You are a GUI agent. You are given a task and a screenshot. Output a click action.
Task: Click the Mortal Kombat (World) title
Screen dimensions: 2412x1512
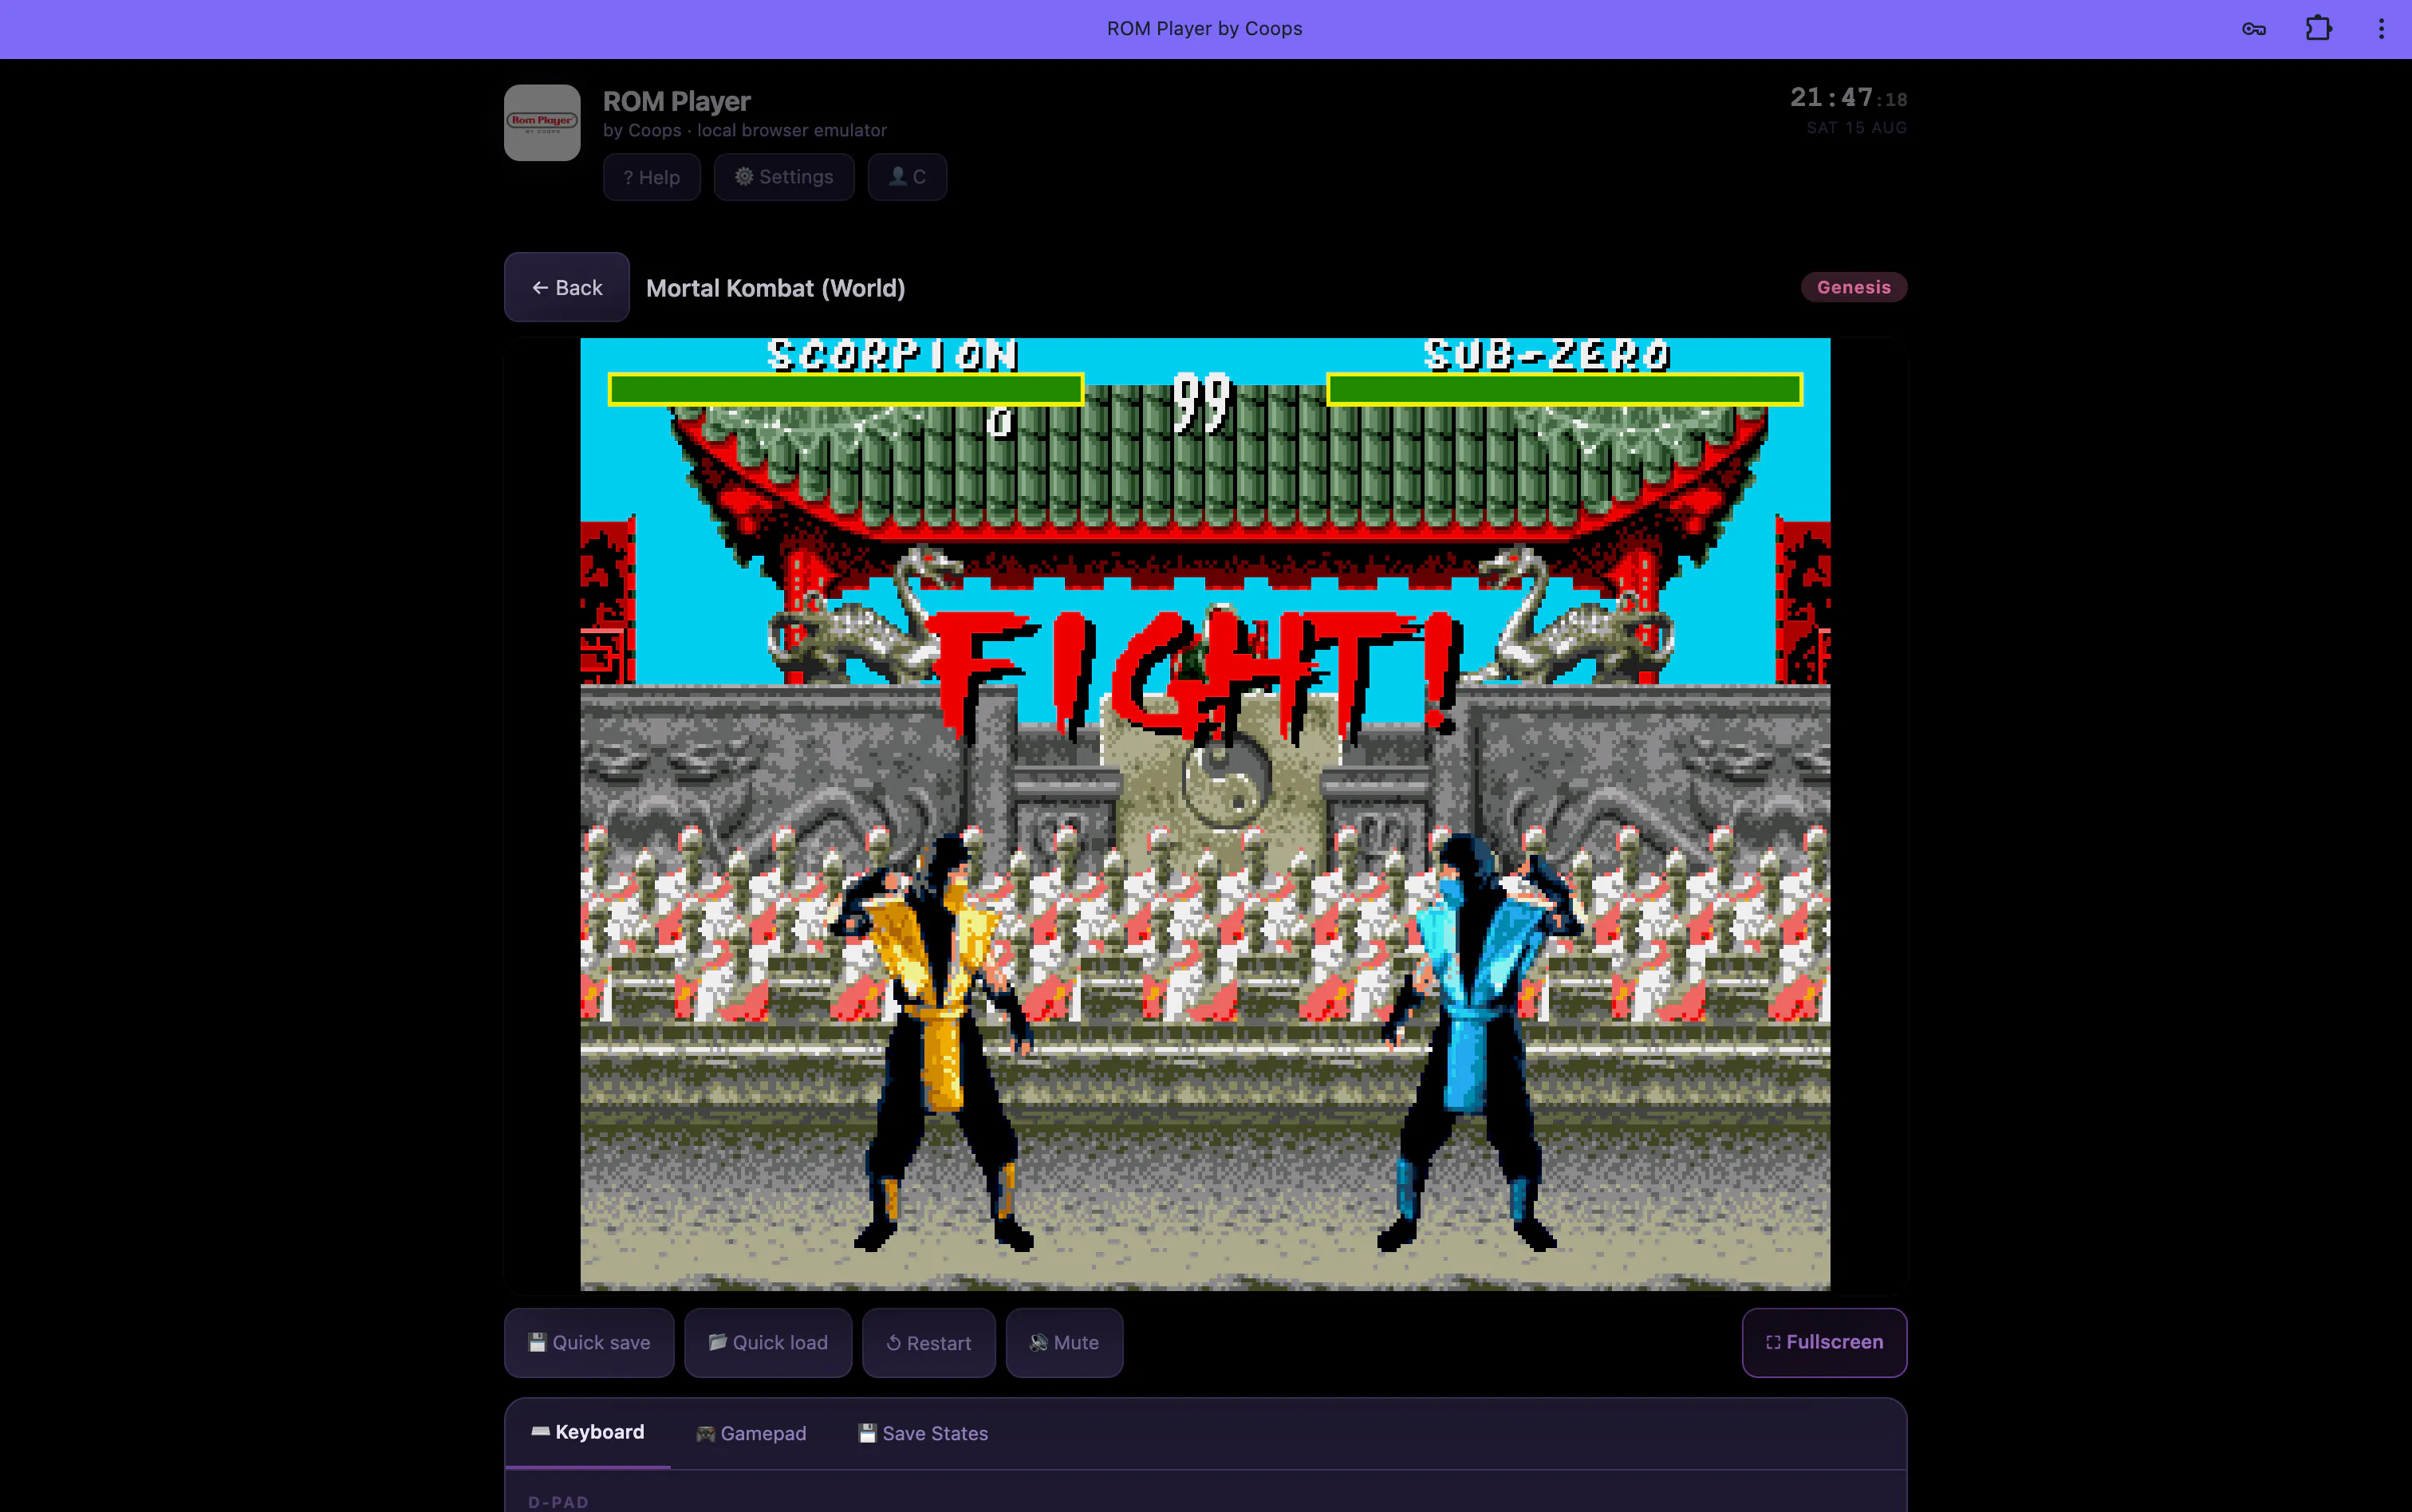tap(775, 288)
